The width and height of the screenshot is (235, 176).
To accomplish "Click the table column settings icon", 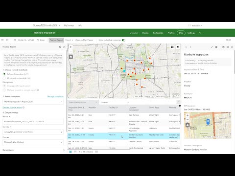I will 180,106.
